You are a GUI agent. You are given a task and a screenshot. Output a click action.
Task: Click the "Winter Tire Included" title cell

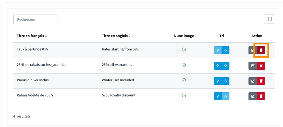[x=118, y=80]
